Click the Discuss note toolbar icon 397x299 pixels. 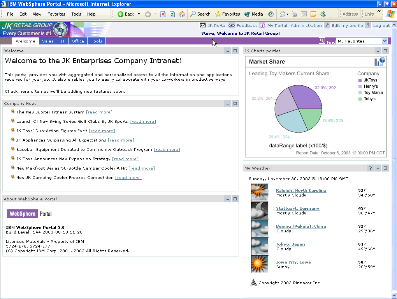(313, 14)
